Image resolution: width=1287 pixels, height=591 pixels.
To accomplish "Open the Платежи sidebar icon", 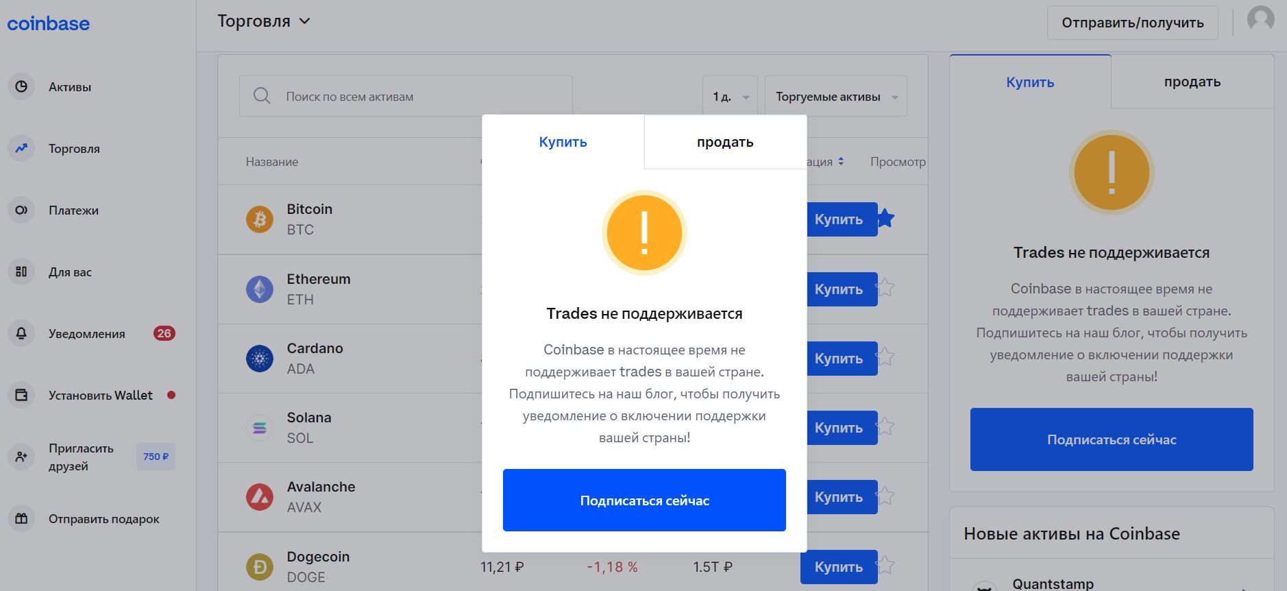I will pyautogui.click(x=21, y=210).
